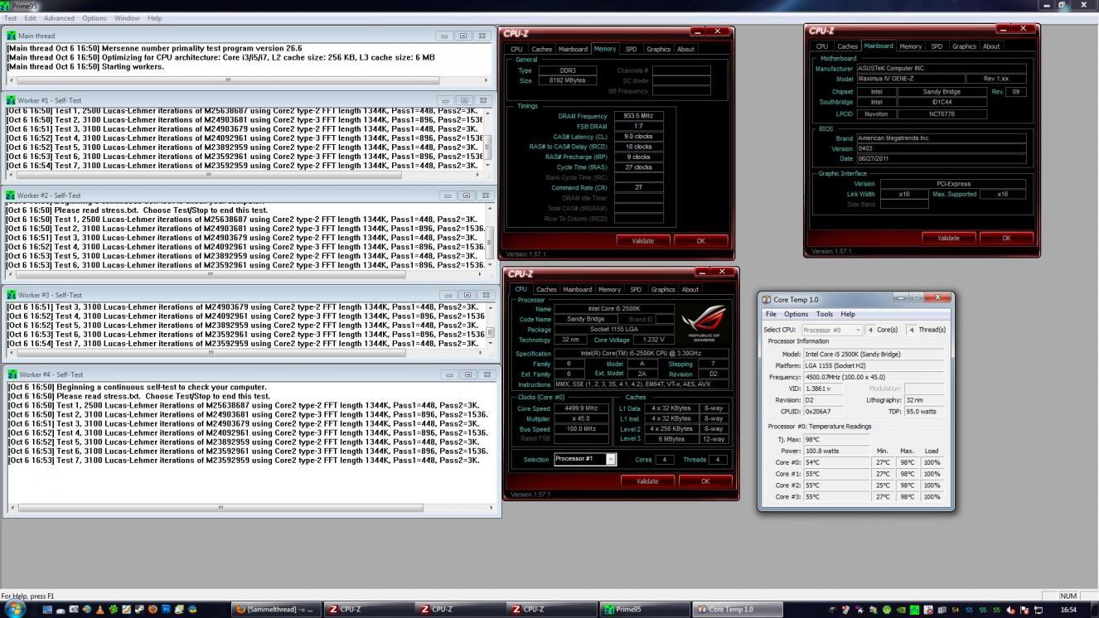Click Worker #1 window's title icon
Screen dimensions: 1099x618
[x=11, y=100]
